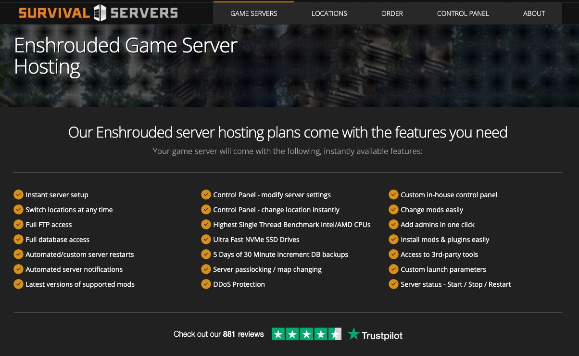Click checkmark beside Ultra Fast NVMe SSD Drives

pyautogui.click(x=206, y=239)
